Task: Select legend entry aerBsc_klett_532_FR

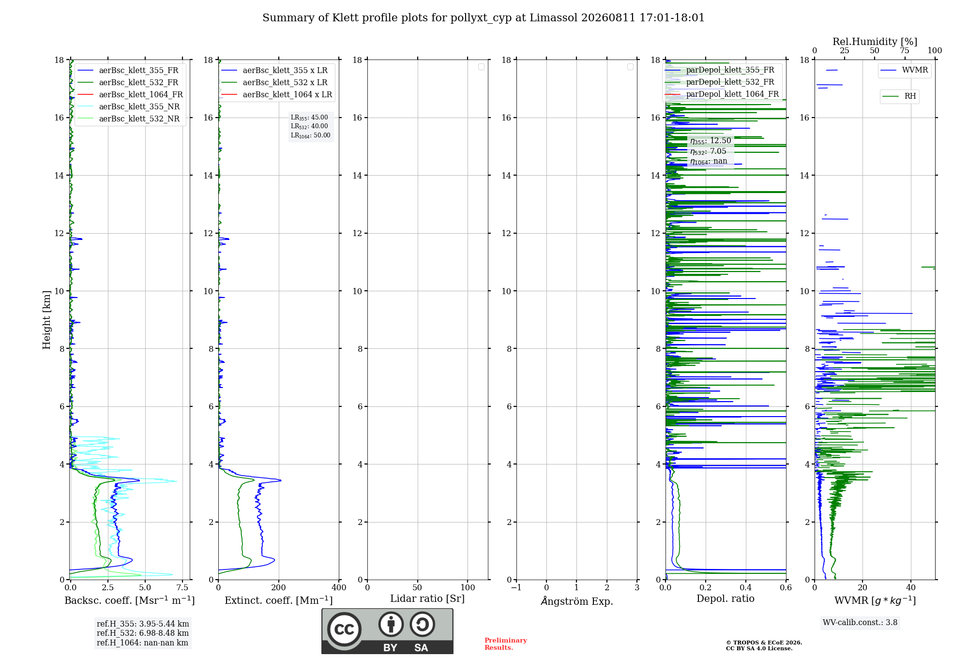Action: click(x=138, y=83)
